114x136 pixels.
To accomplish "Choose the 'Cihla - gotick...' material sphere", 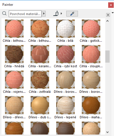I will (x=91, y=29).
